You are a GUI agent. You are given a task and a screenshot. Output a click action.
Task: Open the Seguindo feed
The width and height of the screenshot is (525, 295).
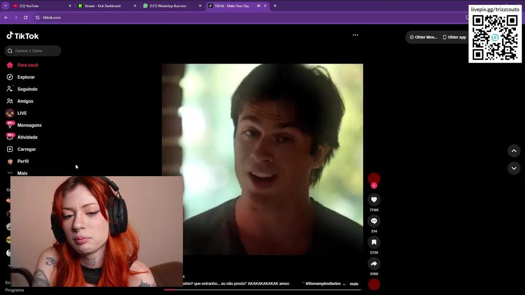tap(27, 89)
